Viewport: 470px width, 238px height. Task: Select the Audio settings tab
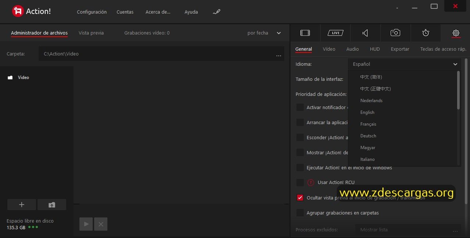[352, 49]
